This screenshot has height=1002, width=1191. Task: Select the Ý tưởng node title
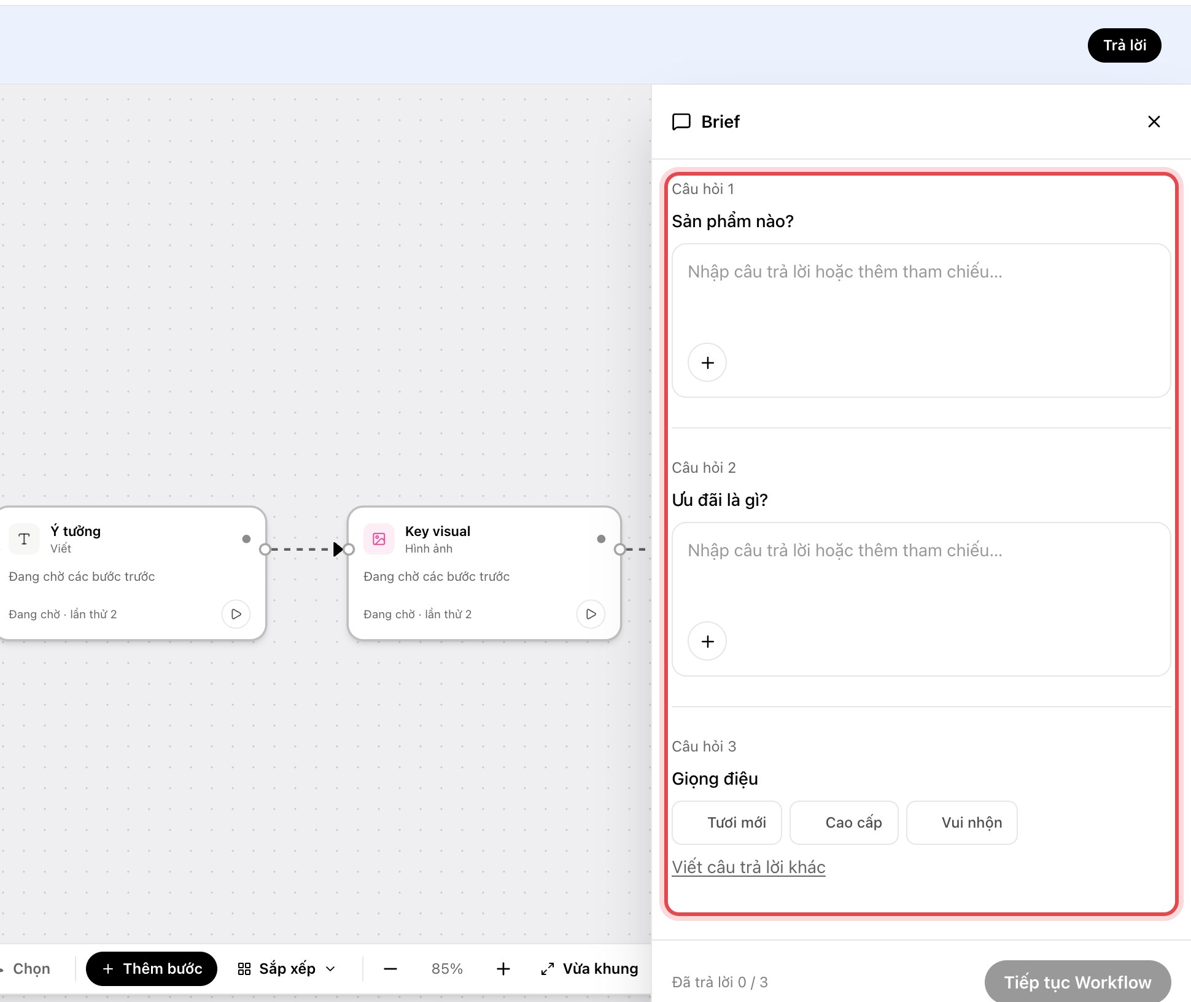[76, 531]
